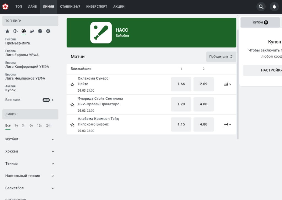Open Лига Европы УЕФА league
282x200 pixels.
point(22,53)
